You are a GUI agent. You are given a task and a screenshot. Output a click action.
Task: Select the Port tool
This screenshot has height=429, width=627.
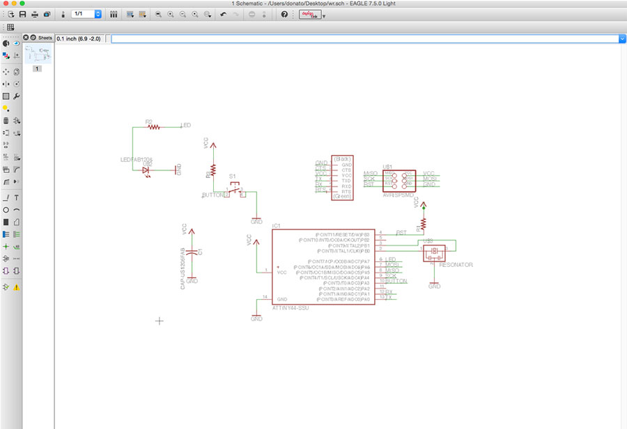pos(17,271)
